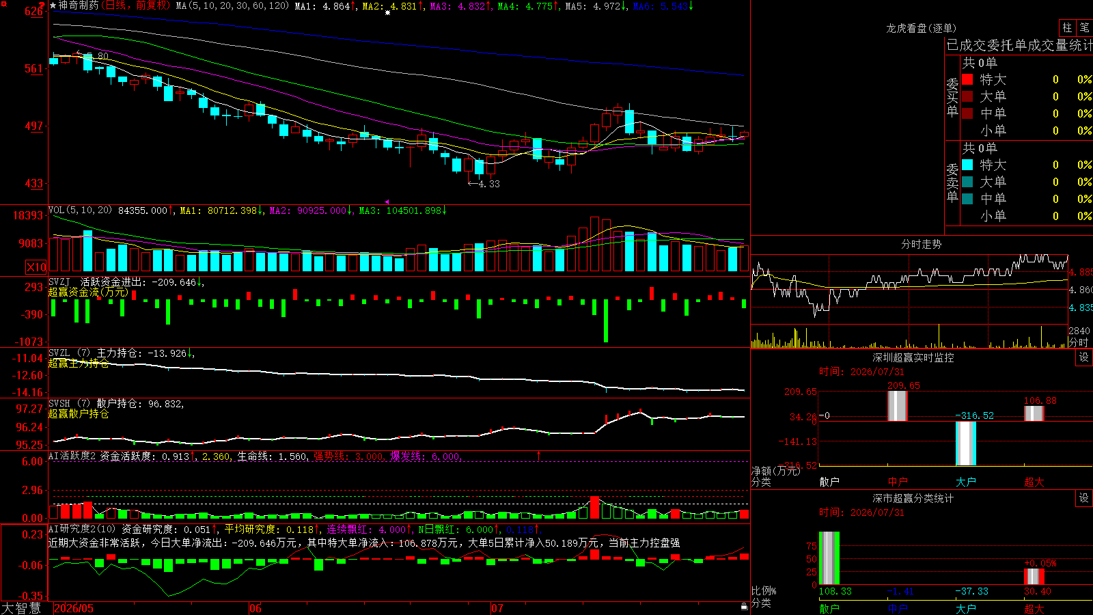Click the MA5: 4.972 value
Image resolution: width=1093 pixels, height=615 pixels.
click(x=596, y=6)
